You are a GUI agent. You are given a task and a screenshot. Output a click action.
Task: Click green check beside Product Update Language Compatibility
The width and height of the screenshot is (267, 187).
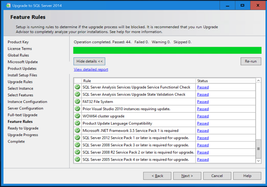[77, 123]
